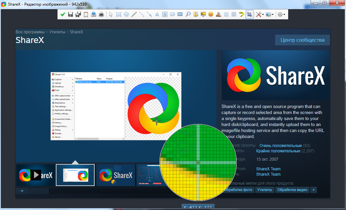346x210 pixels.
Task: Copy image to clipboard icon
Action: 86,15
